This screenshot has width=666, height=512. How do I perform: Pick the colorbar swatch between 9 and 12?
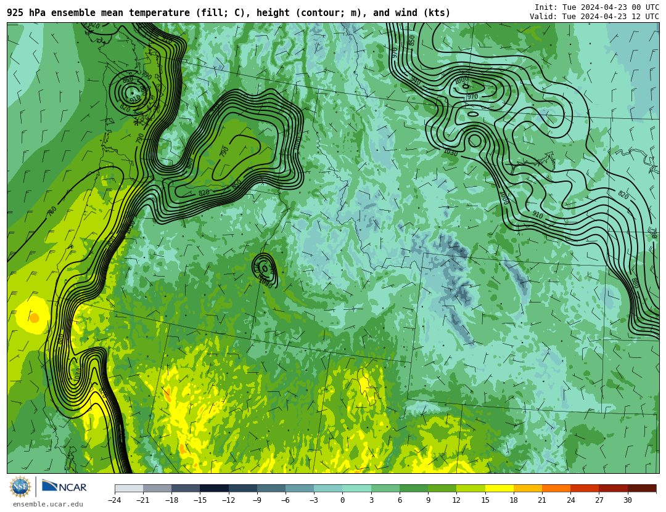pyautogui.click(x=442, y=488)
